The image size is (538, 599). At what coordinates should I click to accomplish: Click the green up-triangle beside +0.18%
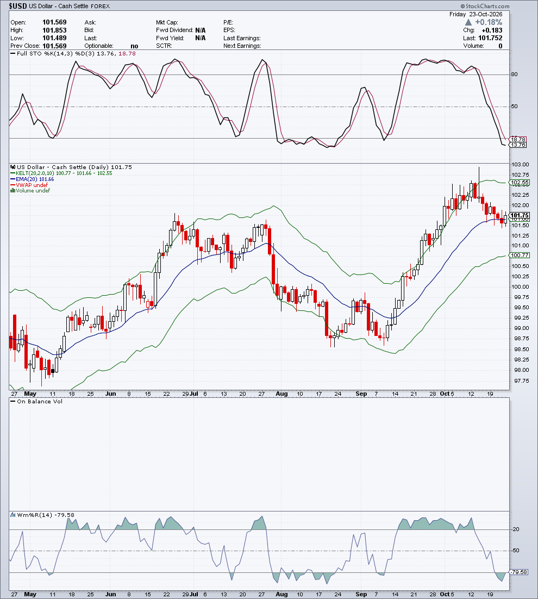(x=468, y=22)
